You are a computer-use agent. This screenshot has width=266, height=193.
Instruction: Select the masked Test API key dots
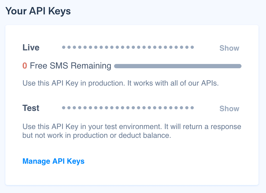(x=128, y=108)
